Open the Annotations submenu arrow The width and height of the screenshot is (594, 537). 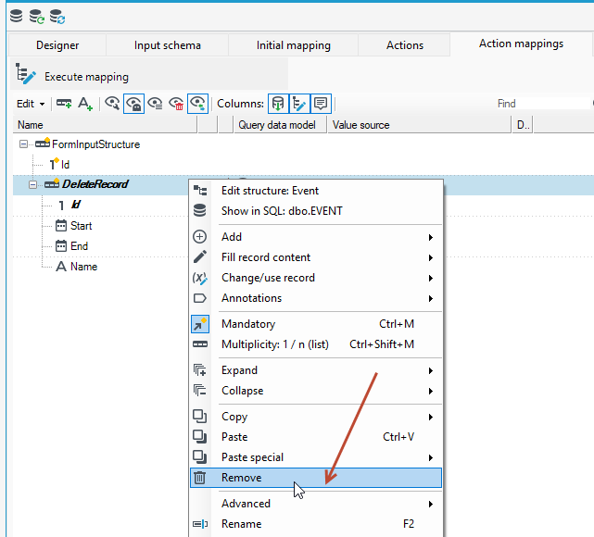click(430, 298)
